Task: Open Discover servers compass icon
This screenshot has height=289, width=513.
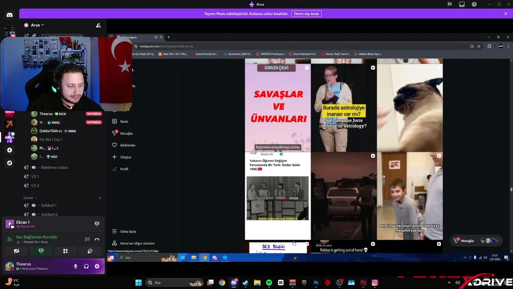Action: (x=10, y=163)
